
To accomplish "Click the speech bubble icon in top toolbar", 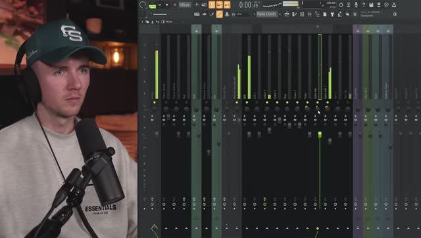I will 386,5.
